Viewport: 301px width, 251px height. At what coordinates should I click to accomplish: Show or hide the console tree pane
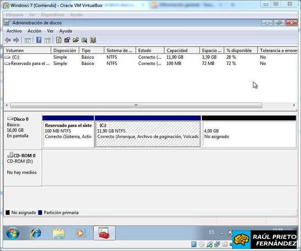coord(28,40)
